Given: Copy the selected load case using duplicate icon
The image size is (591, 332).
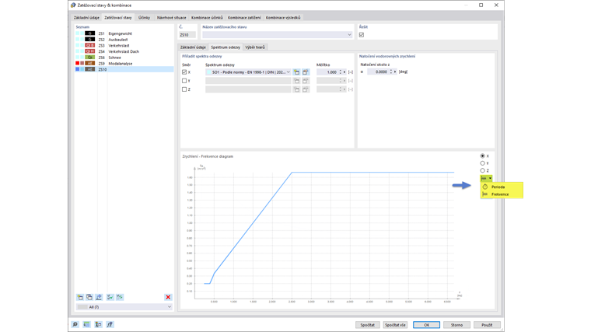Looking at the screenshot, I should [x=89, y=297].
